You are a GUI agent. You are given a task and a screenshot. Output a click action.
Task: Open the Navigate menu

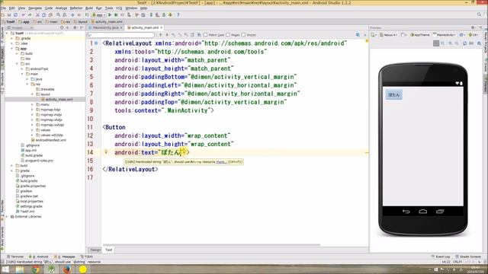pyautogui.click(x=35, y=8)
